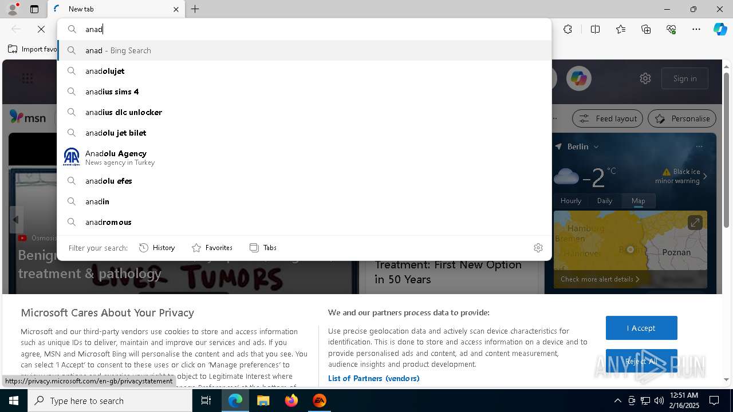The image size is (733, 412).
Task: Open List of Partners (vendors) link
Action: (374, 378)
